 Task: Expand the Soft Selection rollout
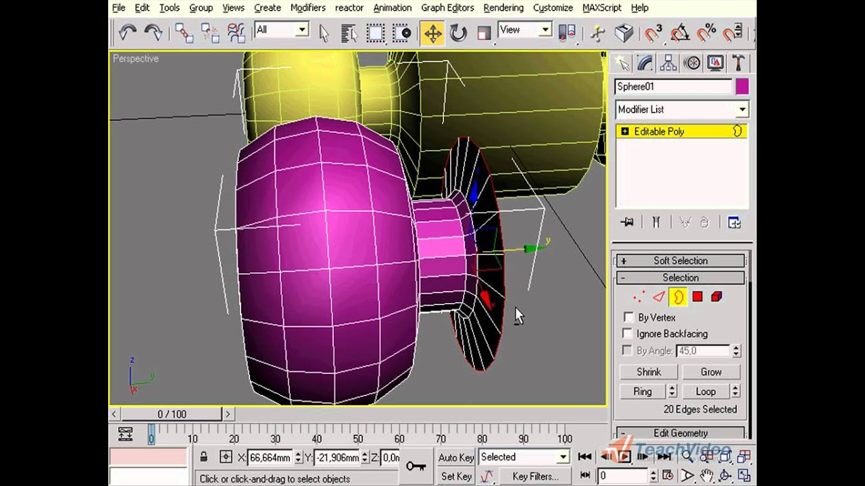(681, 261)
